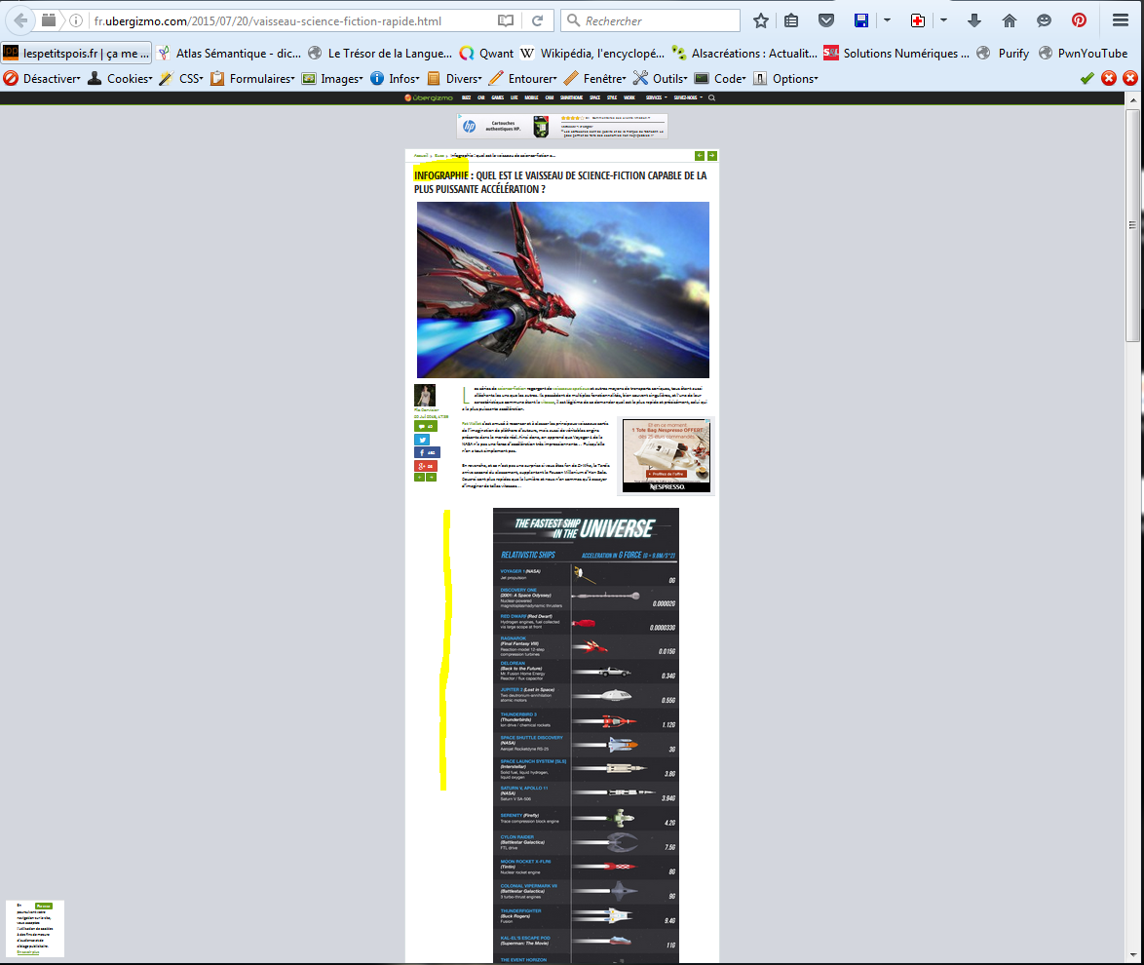Open the Fastest Ship infographic image
This screenshot has width=1144, height=965.
click(586, 736)
